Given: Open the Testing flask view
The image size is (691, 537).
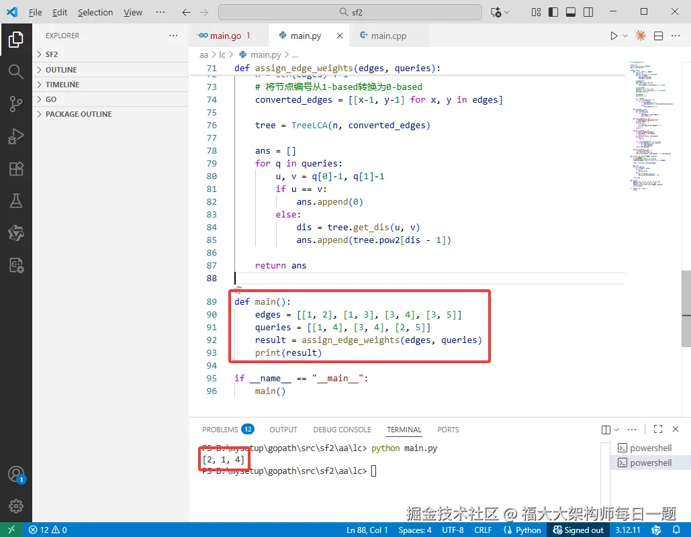Looking at the screenshot, I should [x=16, y=201].
